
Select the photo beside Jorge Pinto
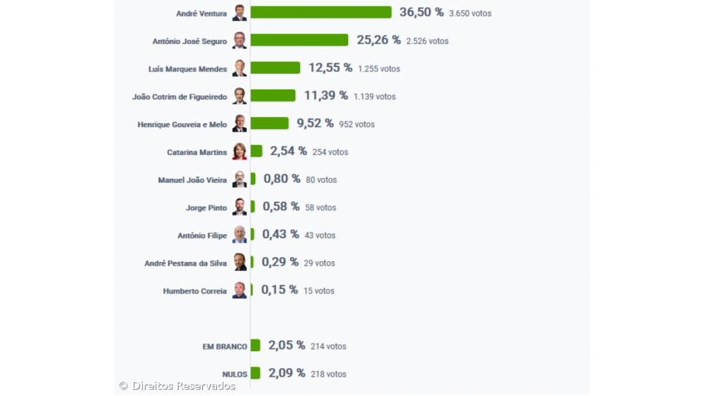point(239,207)
